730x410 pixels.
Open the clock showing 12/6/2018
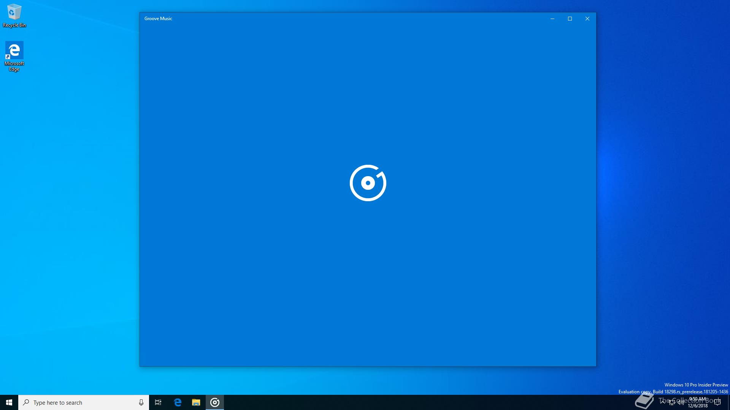tap(698, 402)
